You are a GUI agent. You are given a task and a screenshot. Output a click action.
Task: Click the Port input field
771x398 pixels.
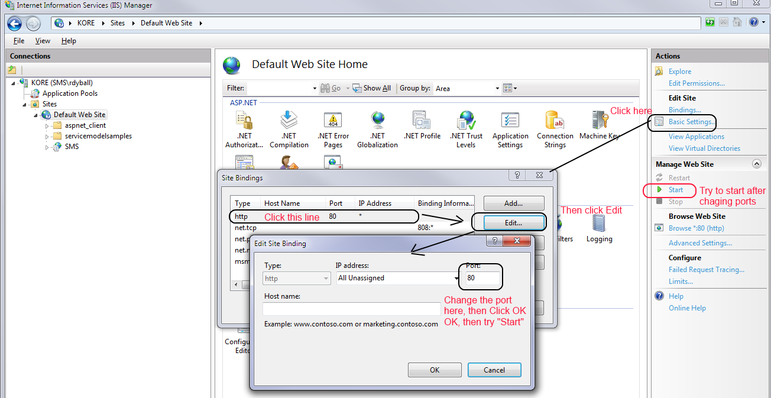tap(482, 278)
